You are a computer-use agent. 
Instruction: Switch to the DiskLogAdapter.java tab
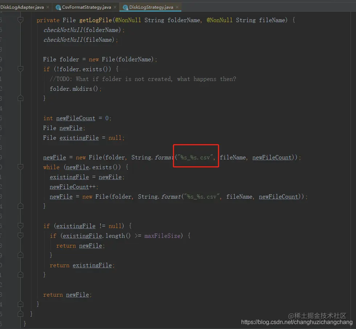tap(22, 7)
